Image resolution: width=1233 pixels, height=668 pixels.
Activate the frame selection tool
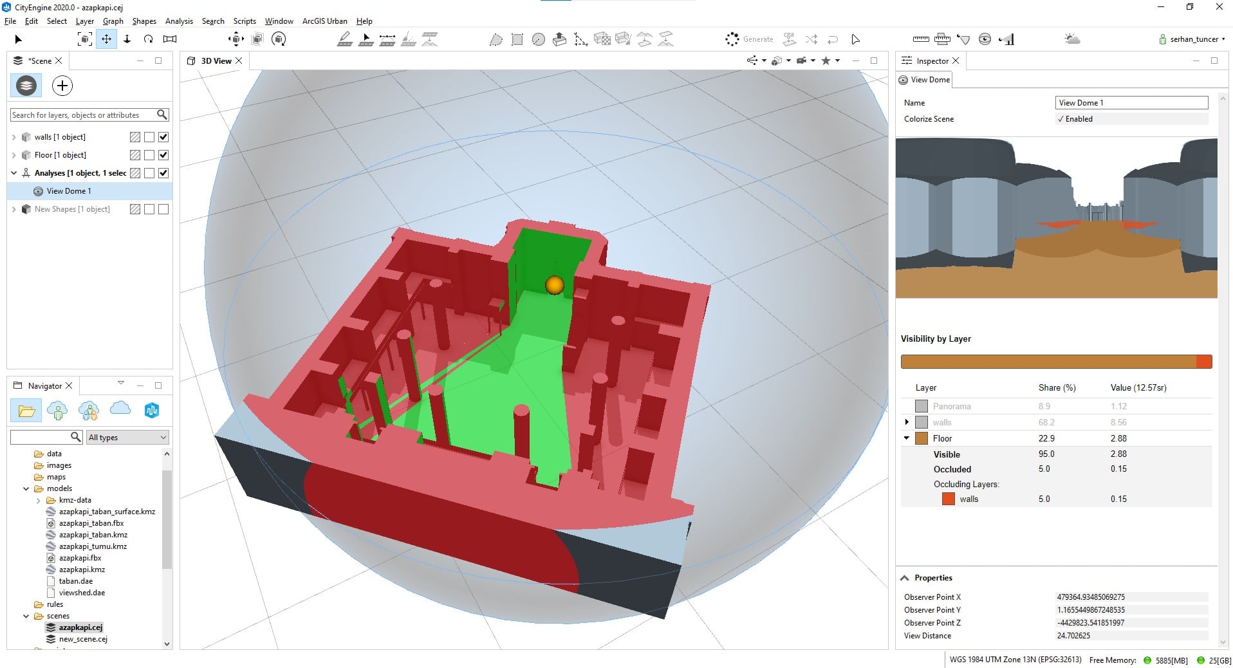[x=84, y=39]
